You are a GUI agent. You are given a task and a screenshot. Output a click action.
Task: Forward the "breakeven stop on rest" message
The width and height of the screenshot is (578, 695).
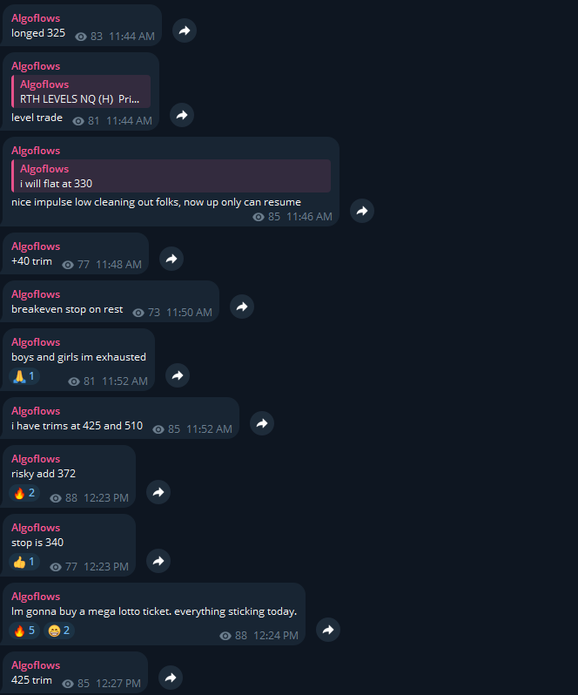coord(242,307)
